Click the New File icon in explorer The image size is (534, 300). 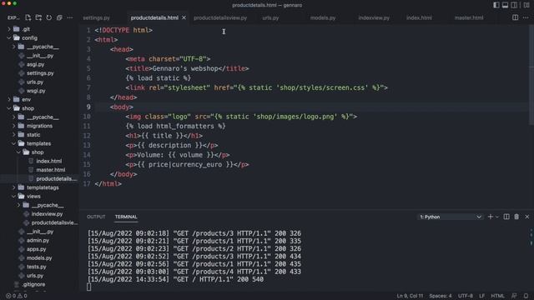[x=28, y=17]
